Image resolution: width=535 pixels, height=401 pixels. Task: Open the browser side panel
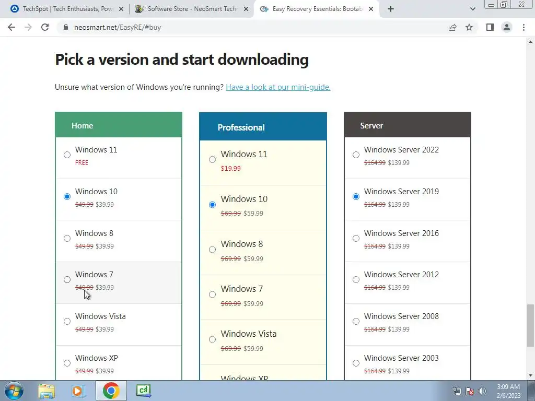pyautogui.click(x=490, y=27)
